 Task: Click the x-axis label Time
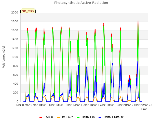pyautogui.click(x=144, y=109)
